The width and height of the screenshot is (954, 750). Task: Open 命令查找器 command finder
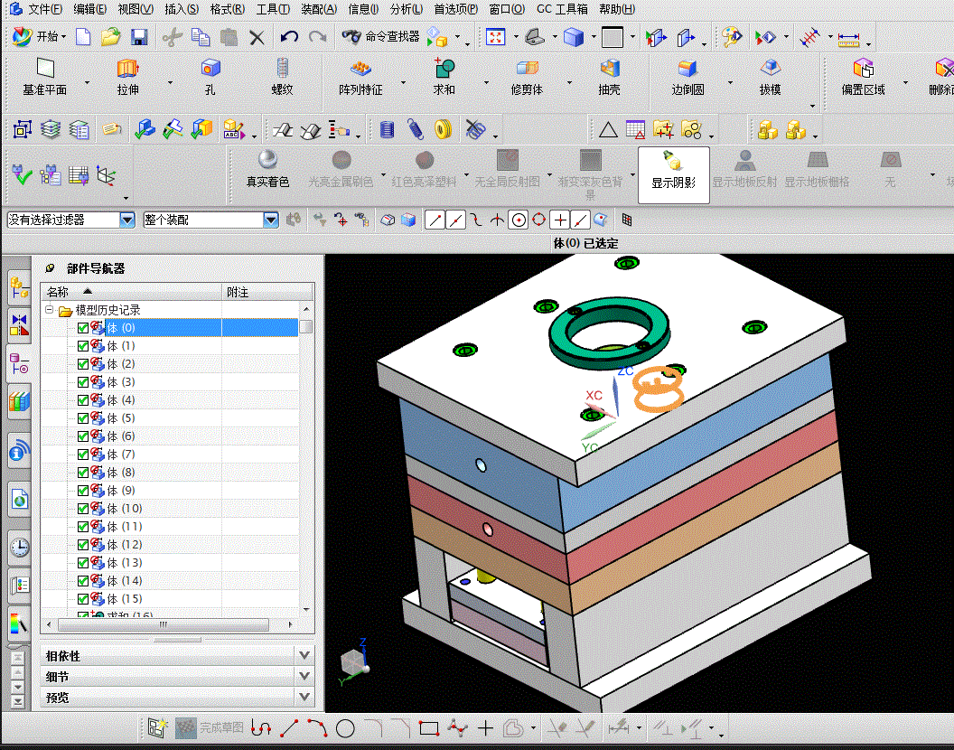(x=381, y=36)
